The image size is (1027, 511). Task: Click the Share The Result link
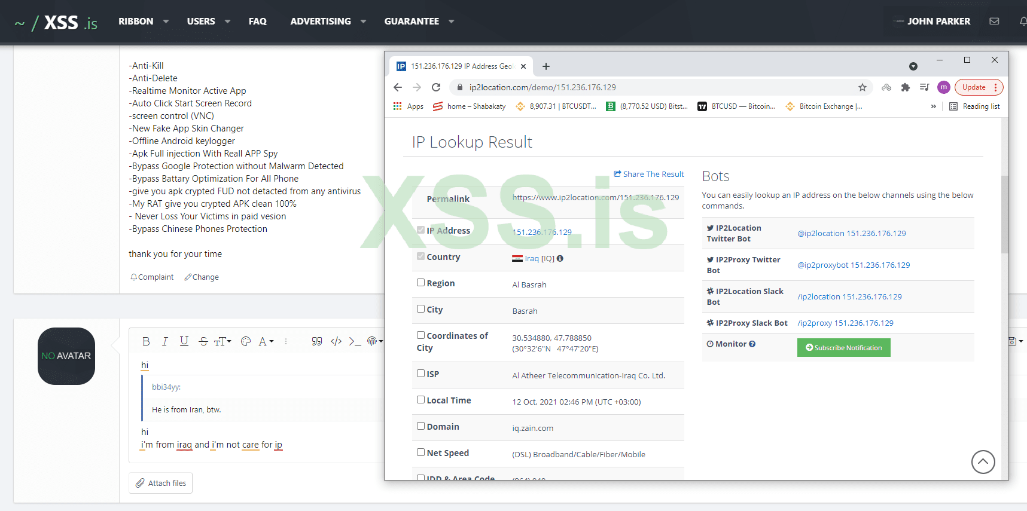coord(649,175)
